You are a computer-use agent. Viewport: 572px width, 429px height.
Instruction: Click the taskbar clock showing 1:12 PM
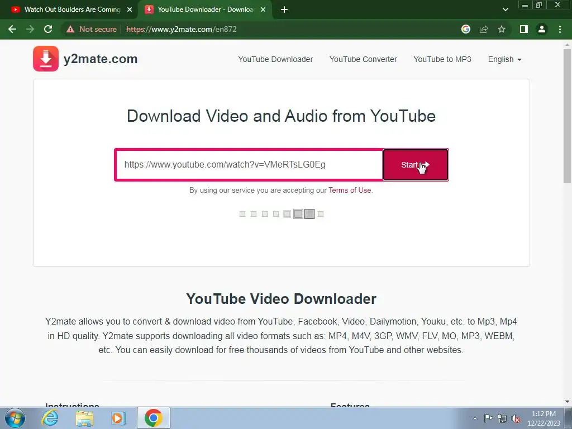tap(544, 418)
